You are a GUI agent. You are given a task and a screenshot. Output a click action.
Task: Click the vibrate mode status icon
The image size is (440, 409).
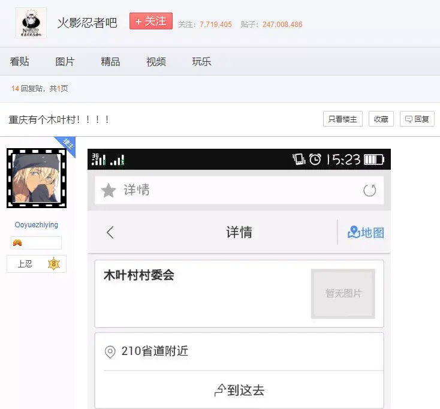point(299,159)
